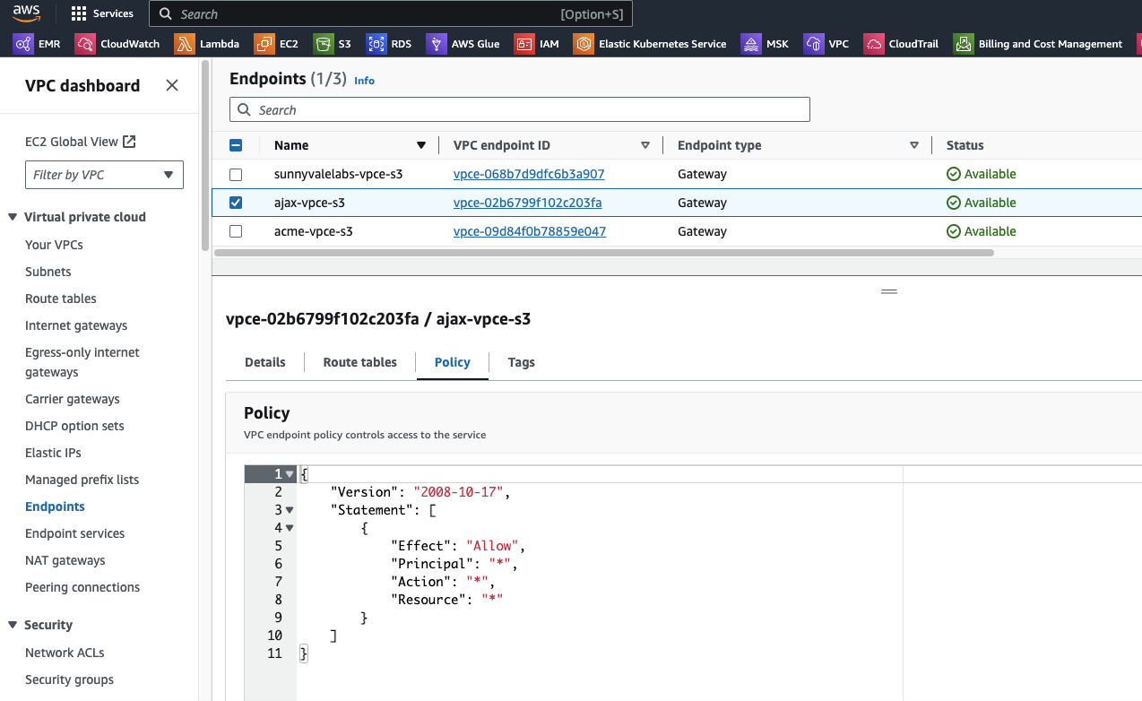Open Peering connections page
Image resolution: width=1142 pixels, height=701 pixels.
point(82,587)
